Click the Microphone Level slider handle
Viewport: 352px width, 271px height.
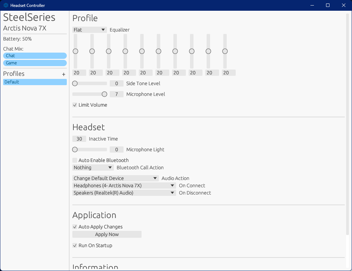click(x=104, y=94)
